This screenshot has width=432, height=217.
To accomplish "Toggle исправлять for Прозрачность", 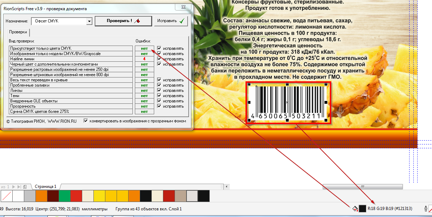I will 159,106.
